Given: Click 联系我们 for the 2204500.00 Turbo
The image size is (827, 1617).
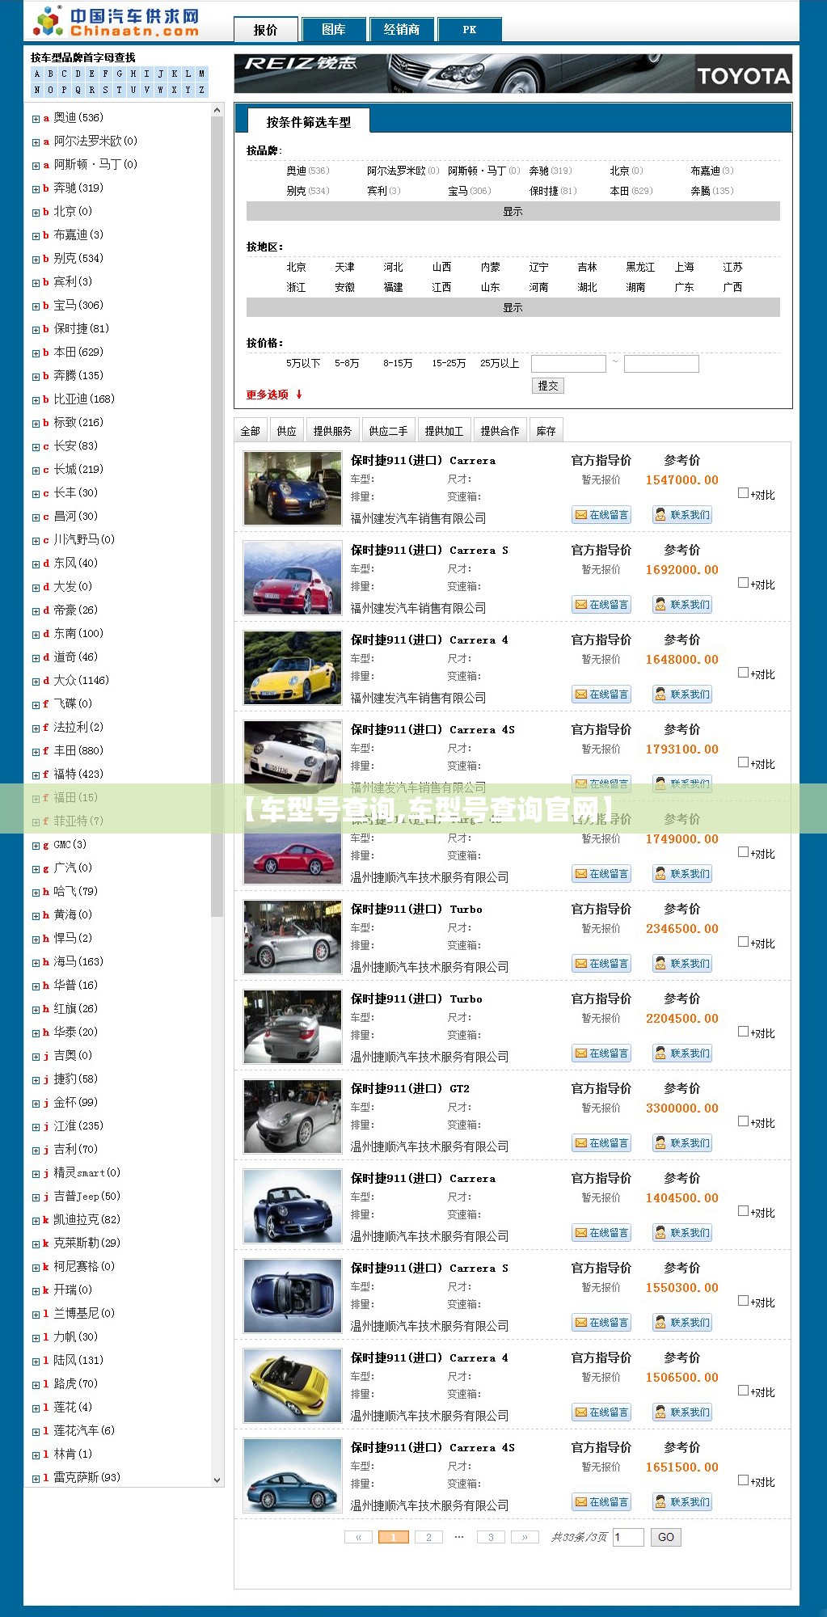Looking at the screenshot, I should tap(682, 1053).
